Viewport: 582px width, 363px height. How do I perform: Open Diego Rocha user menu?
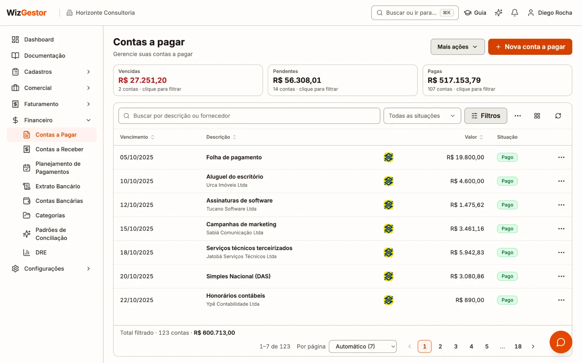[x=550, y=13]
